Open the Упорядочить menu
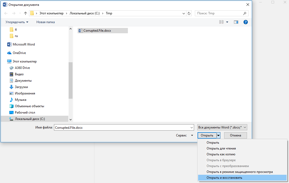Viewport: 289px width, 183px height. (17, 22)
